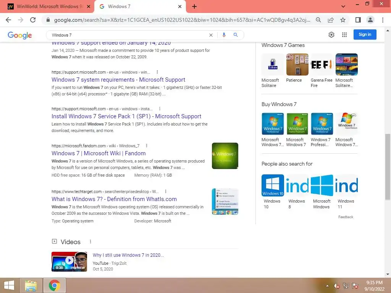The image size is (391, 293).
Task: Submit search with magnifier icon
Action: click(x=235, y=35)
